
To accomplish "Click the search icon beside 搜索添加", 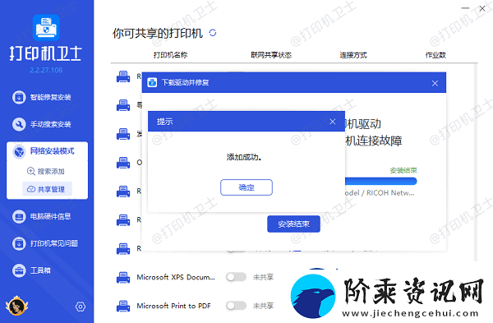I will point(31,171).
